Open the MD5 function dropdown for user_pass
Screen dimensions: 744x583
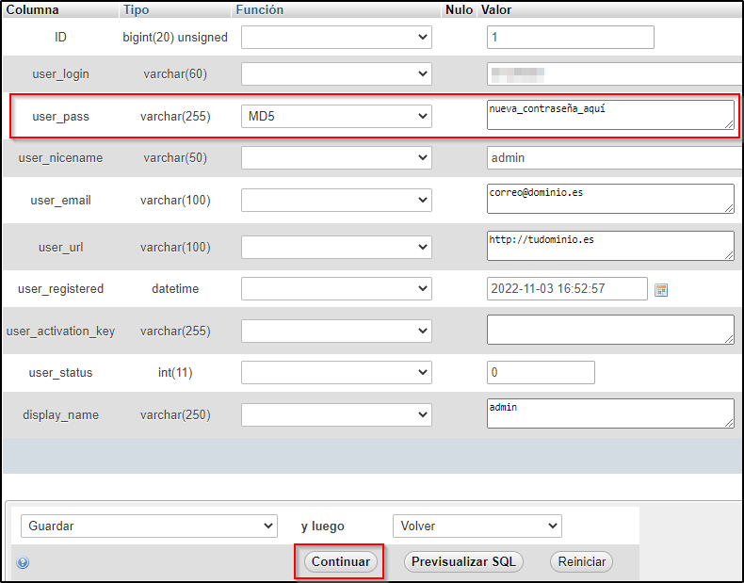point(336,116)
